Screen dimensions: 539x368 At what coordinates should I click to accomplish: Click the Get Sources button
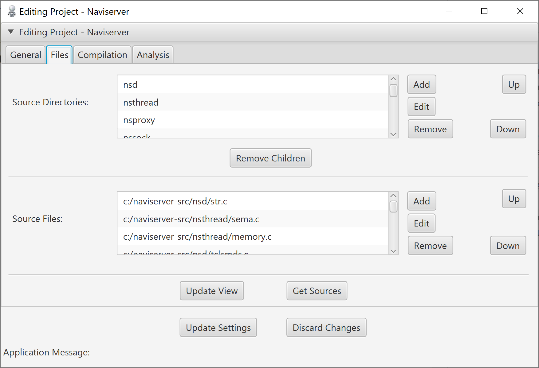[x=317, y=291]
